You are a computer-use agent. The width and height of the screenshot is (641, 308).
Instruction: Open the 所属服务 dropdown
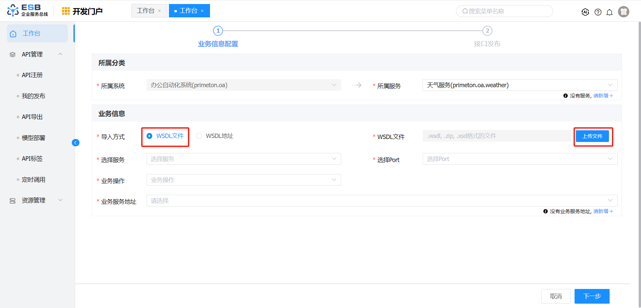pyautogui.click(x=519, y=85)
